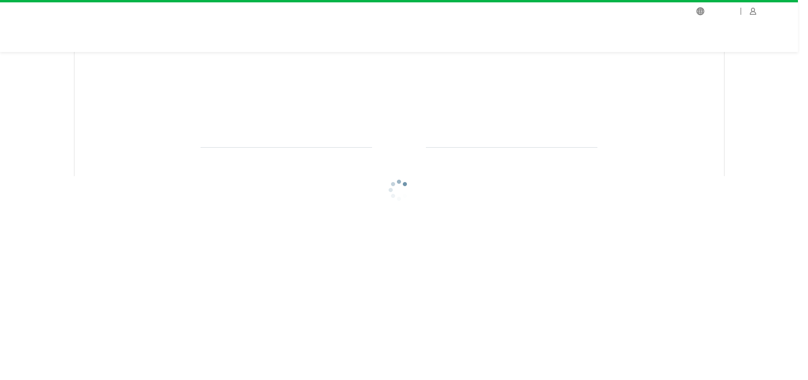Click the right horizontal divider line
The image size is (808, 380).
pyautogui.click(x=512, y=147)
